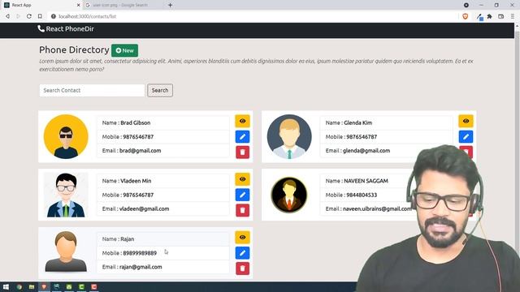The width and height of the screenshot is (520, 292).
Task: Click the Brave icon in the taskbar
Action: coord(44,287)
